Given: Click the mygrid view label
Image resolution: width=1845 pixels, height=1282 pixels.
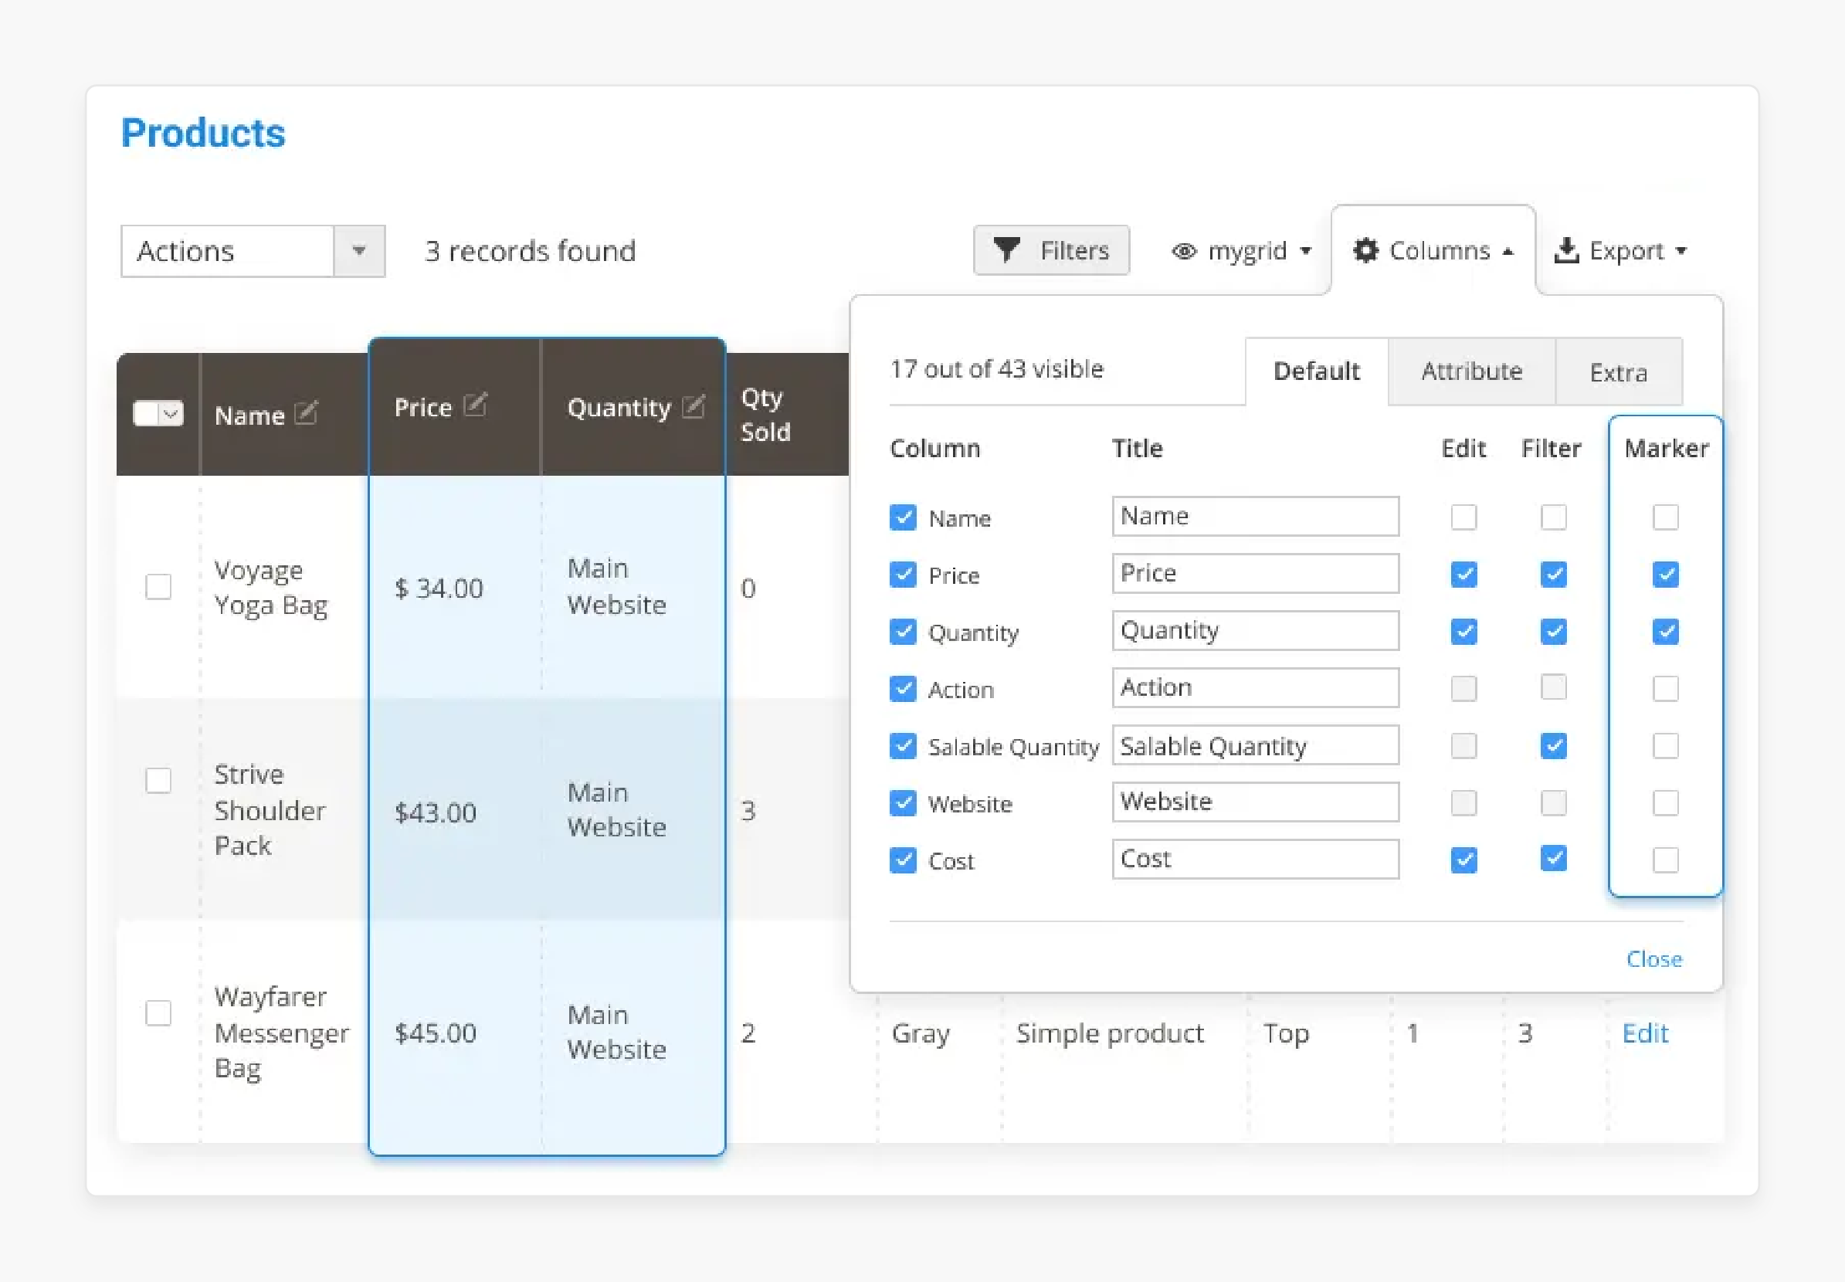Looking at the screenshot, I should coord(1247,252).
